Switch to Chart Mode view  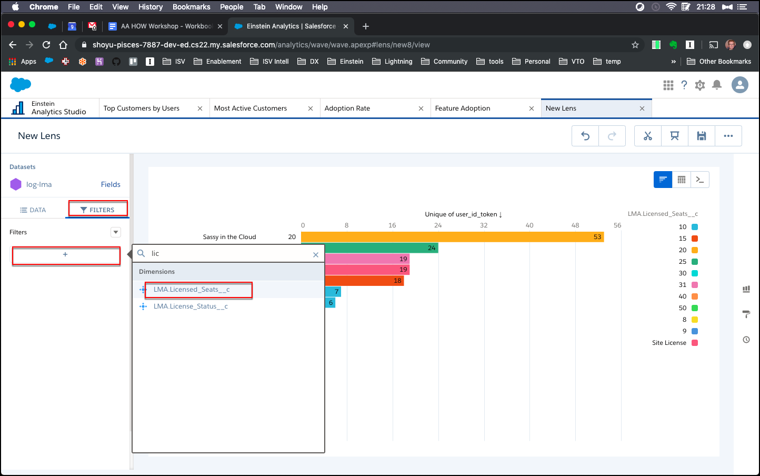click(x=663, y=180)
